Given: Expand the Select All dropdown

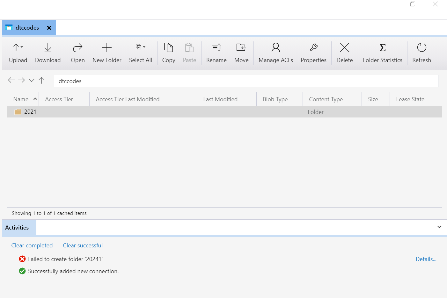Looking at the screenshot, I should [144, 46].
